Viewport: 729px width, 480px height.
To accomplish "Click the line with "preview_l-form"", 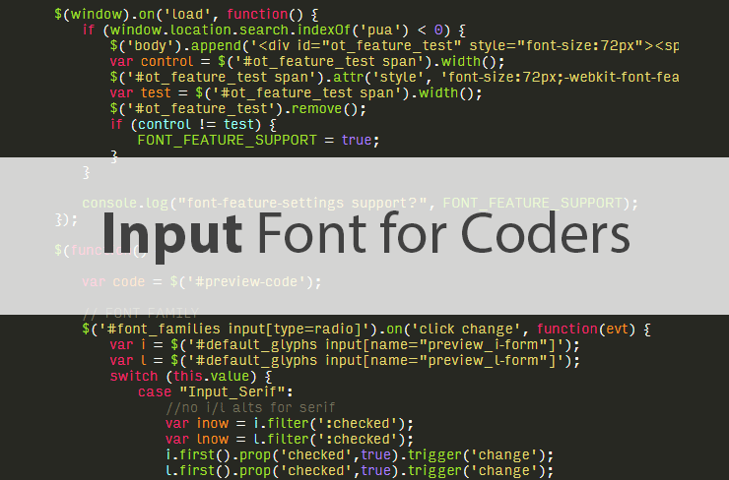I will click(345, 361).
